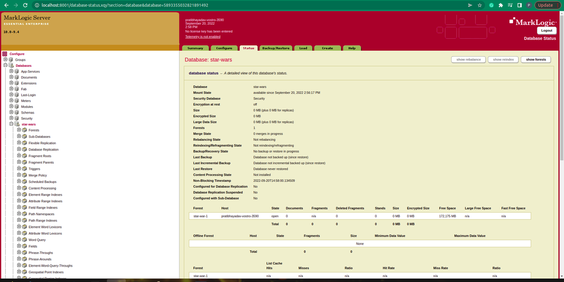This screenshot has height=282, width=564.
Task: Click the Fields folder icon
Action: [x=24, y=246]
